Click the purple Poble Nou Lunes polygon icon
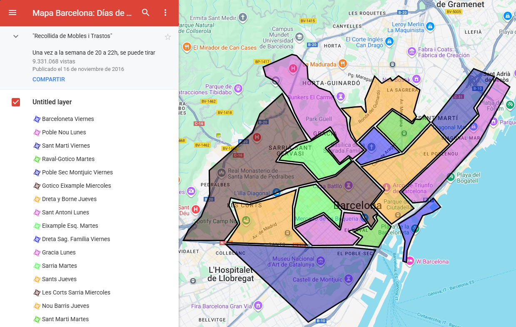516x327 pixels. click(x=37, y=132)
